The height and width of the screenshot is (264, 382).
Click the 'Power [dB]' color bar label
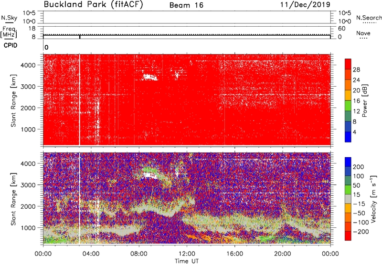(x=364, y=101)
